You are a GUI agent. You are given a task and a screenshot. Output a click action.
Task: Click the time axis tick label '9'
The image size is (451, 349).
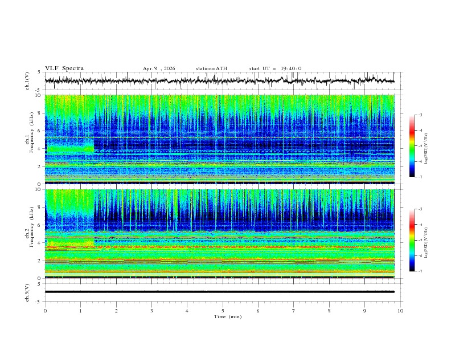click(x=364, y=311)
